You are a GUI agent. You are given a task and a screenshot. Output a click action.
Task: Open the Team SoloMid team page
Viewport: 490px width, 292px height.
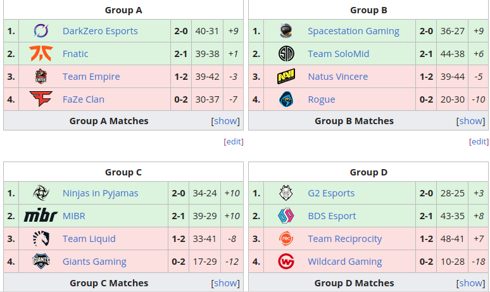[x=338, y=54]
